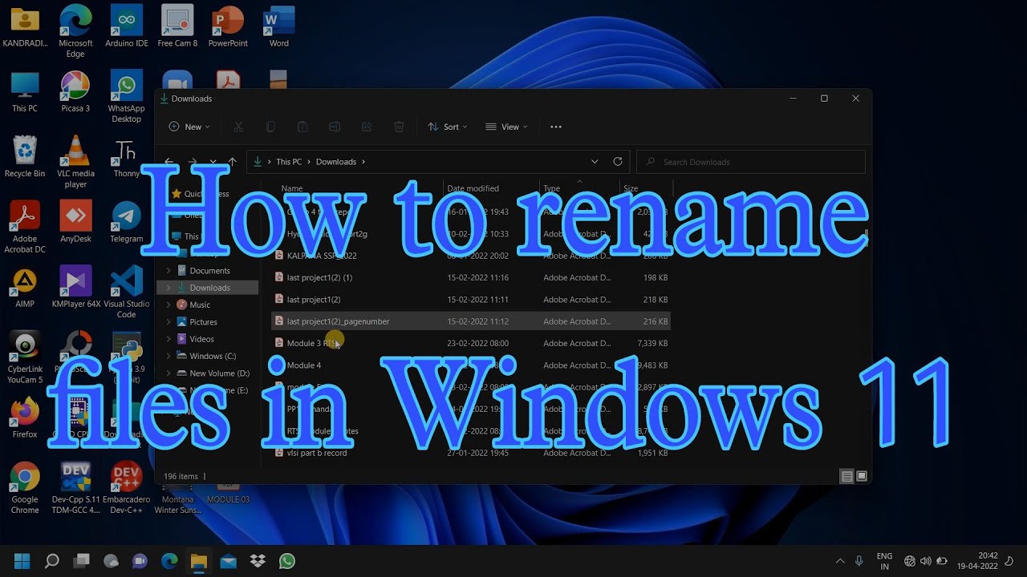
Task: Click the Delete trash icon in toolbar
Action: click(x=399, y=127)
